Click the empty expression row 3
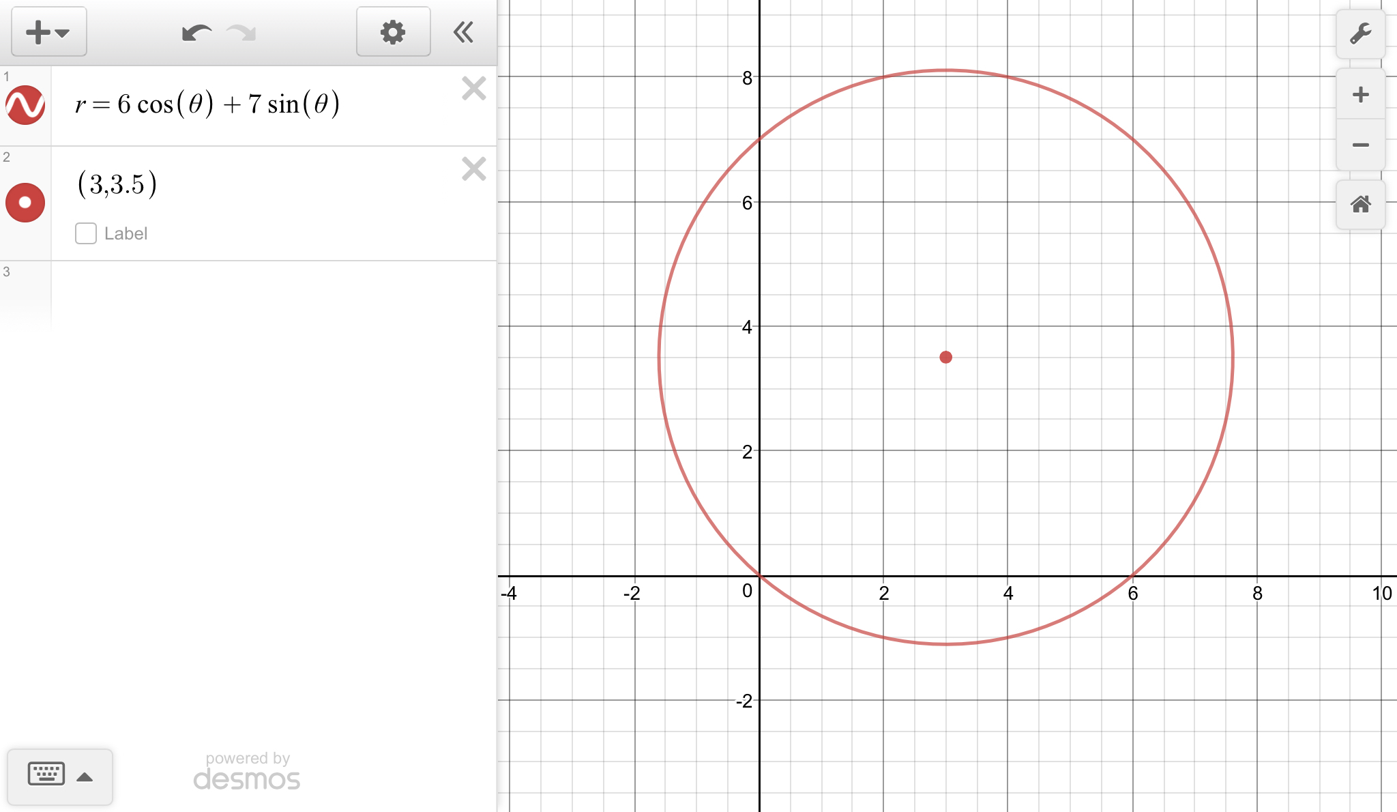The image size is (1397, 812). 273,295
